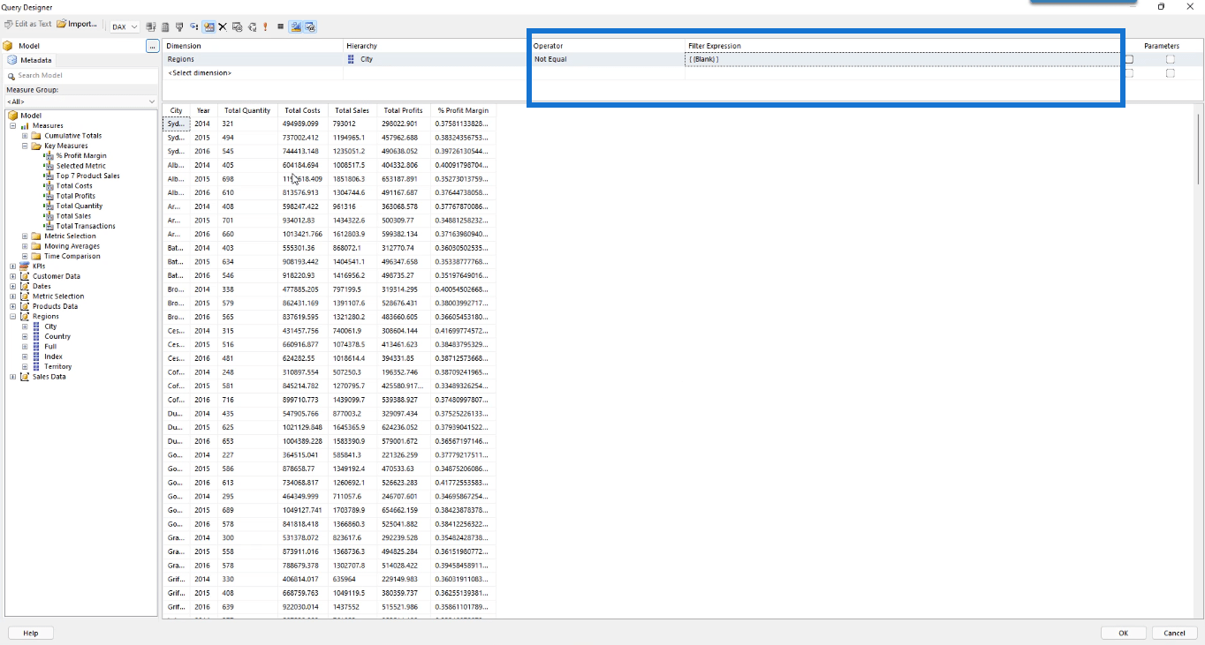Image resolution: width=1205 pixels, height=645 pixels.
Task: Select the Total Costs measure icon
Action: 49,185
